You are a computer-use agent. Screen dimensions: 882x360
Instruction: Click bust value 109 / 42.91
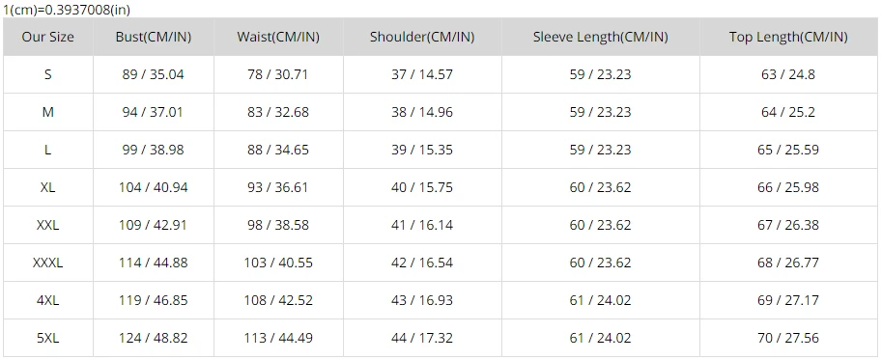153,225
